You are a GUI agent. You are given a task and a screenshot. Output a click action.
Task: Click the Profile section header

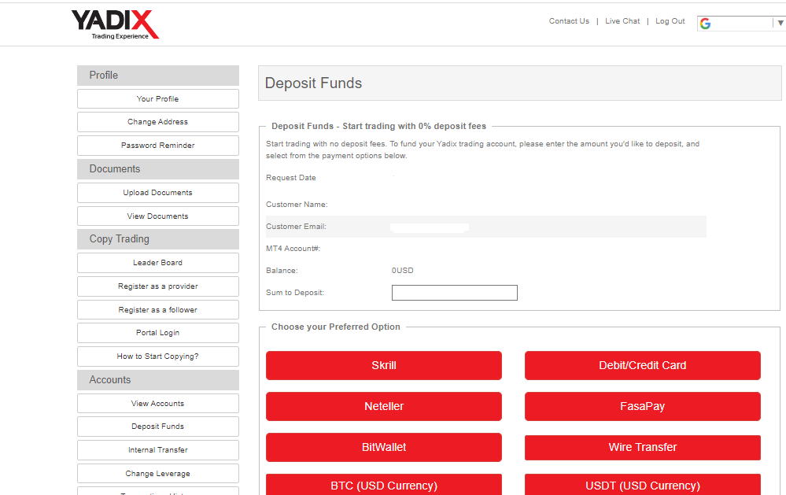click(x=158, y=76)
